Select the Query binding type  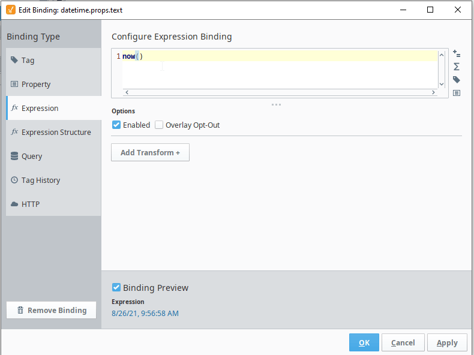pyautogui.click(x=53, y=156)
